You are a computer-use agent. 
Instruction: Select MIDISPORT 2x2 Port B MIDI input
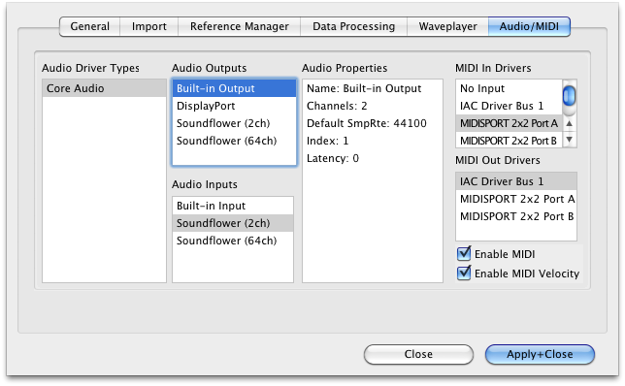509,141
